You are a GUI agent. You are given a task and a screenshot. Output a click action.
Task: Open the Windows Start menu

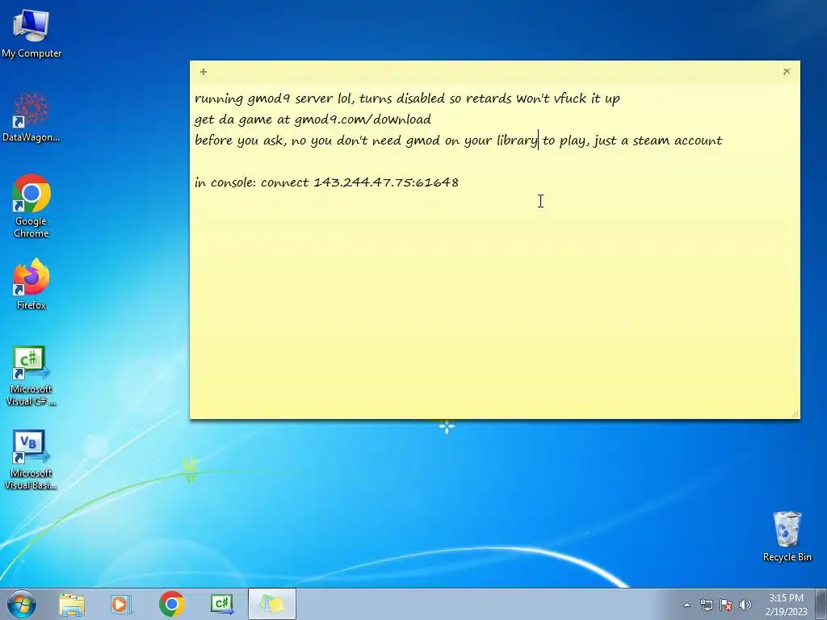(x=22, y=604)
